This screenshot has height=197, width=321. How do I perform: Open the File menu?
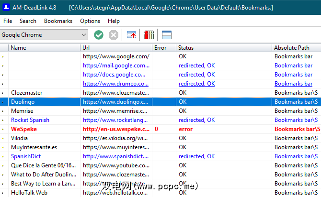point(8,21)
